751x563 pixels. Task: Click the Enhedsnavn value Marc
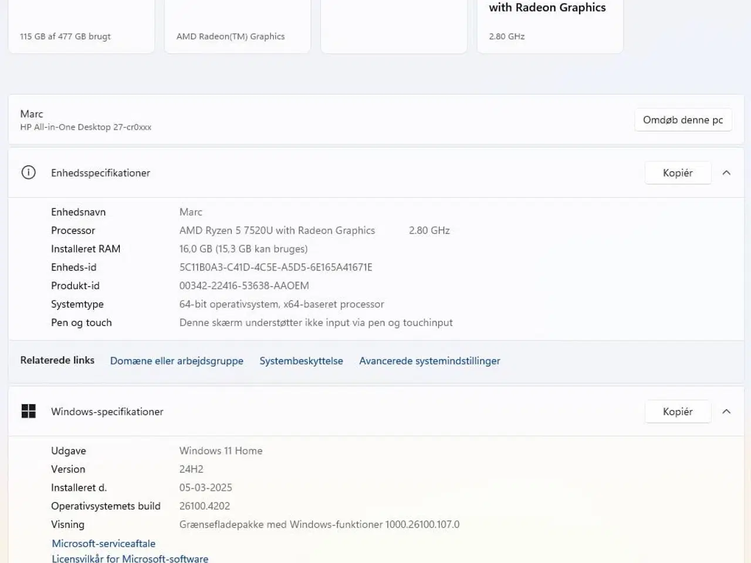point(191,212)
